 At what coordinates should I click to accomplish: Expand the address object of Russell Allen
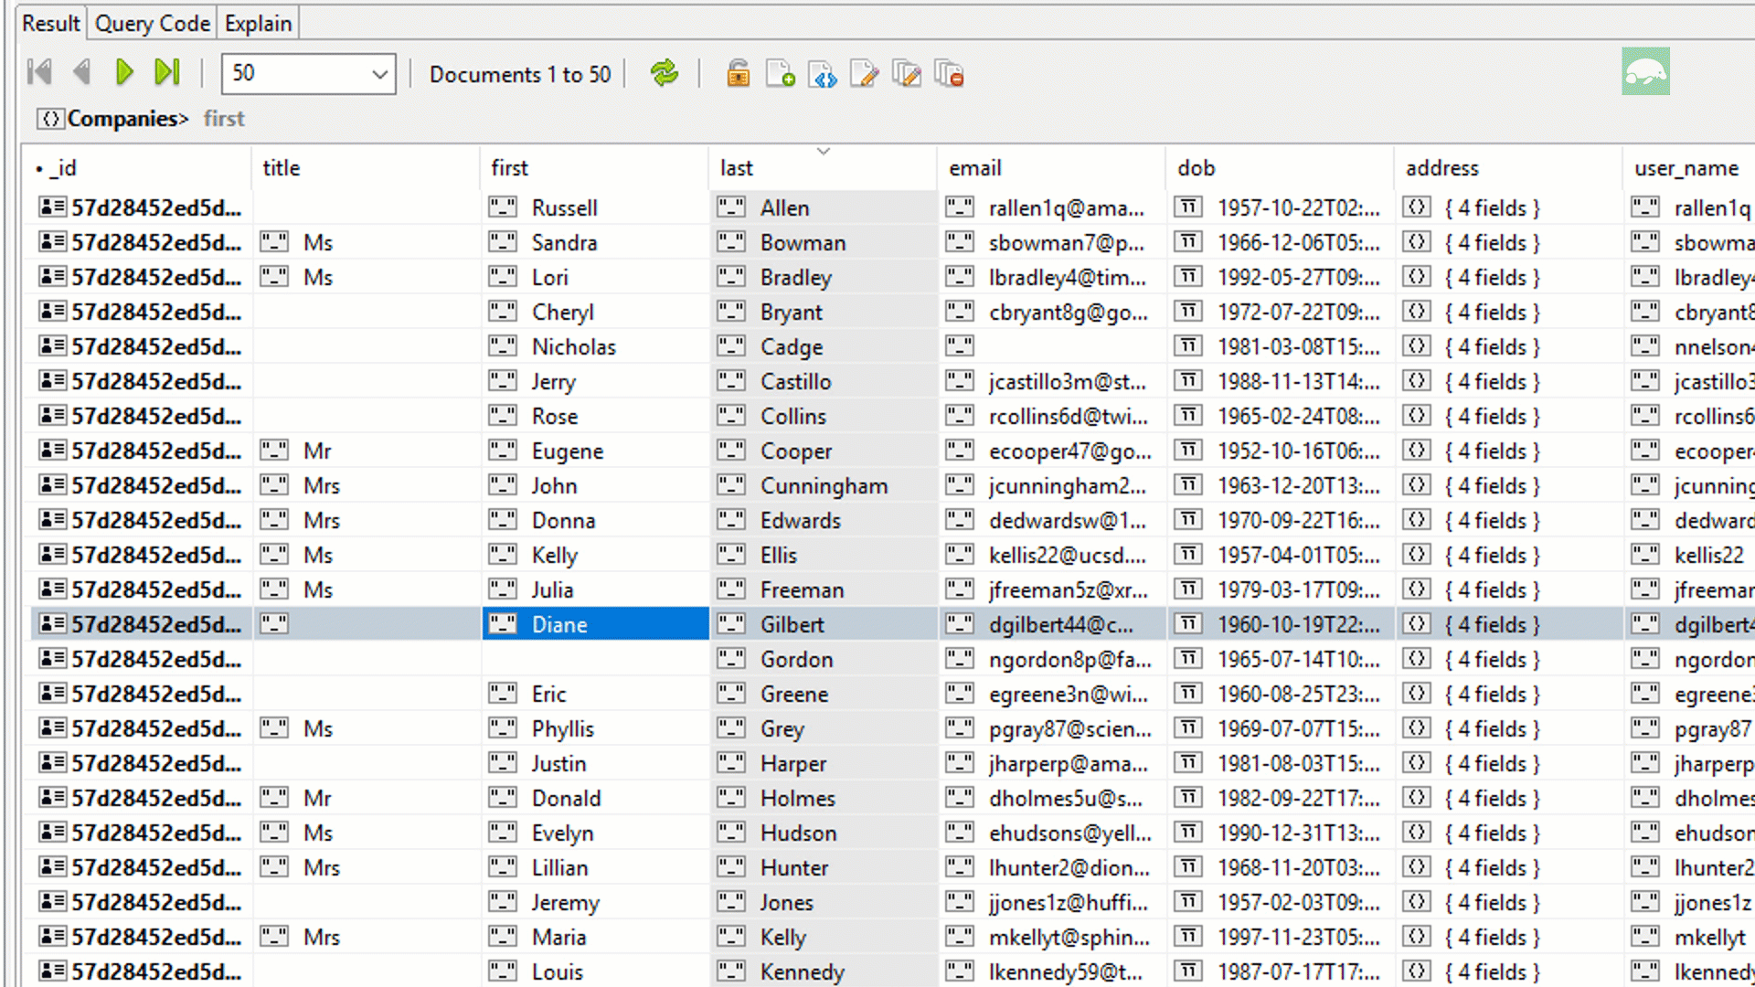click(x=1418, y=207)
